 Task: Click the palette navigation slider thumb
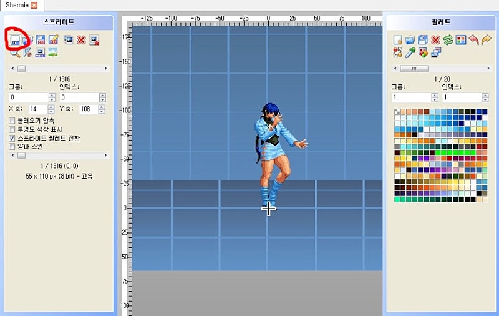(414, 69)
